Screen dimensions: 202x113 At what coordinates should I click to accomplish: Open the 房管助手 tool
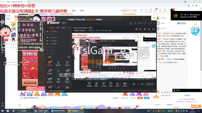(x=58, y=63)
